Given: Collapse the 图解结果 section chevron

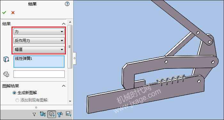Looking at the screenshot, I should coord(64,86).
